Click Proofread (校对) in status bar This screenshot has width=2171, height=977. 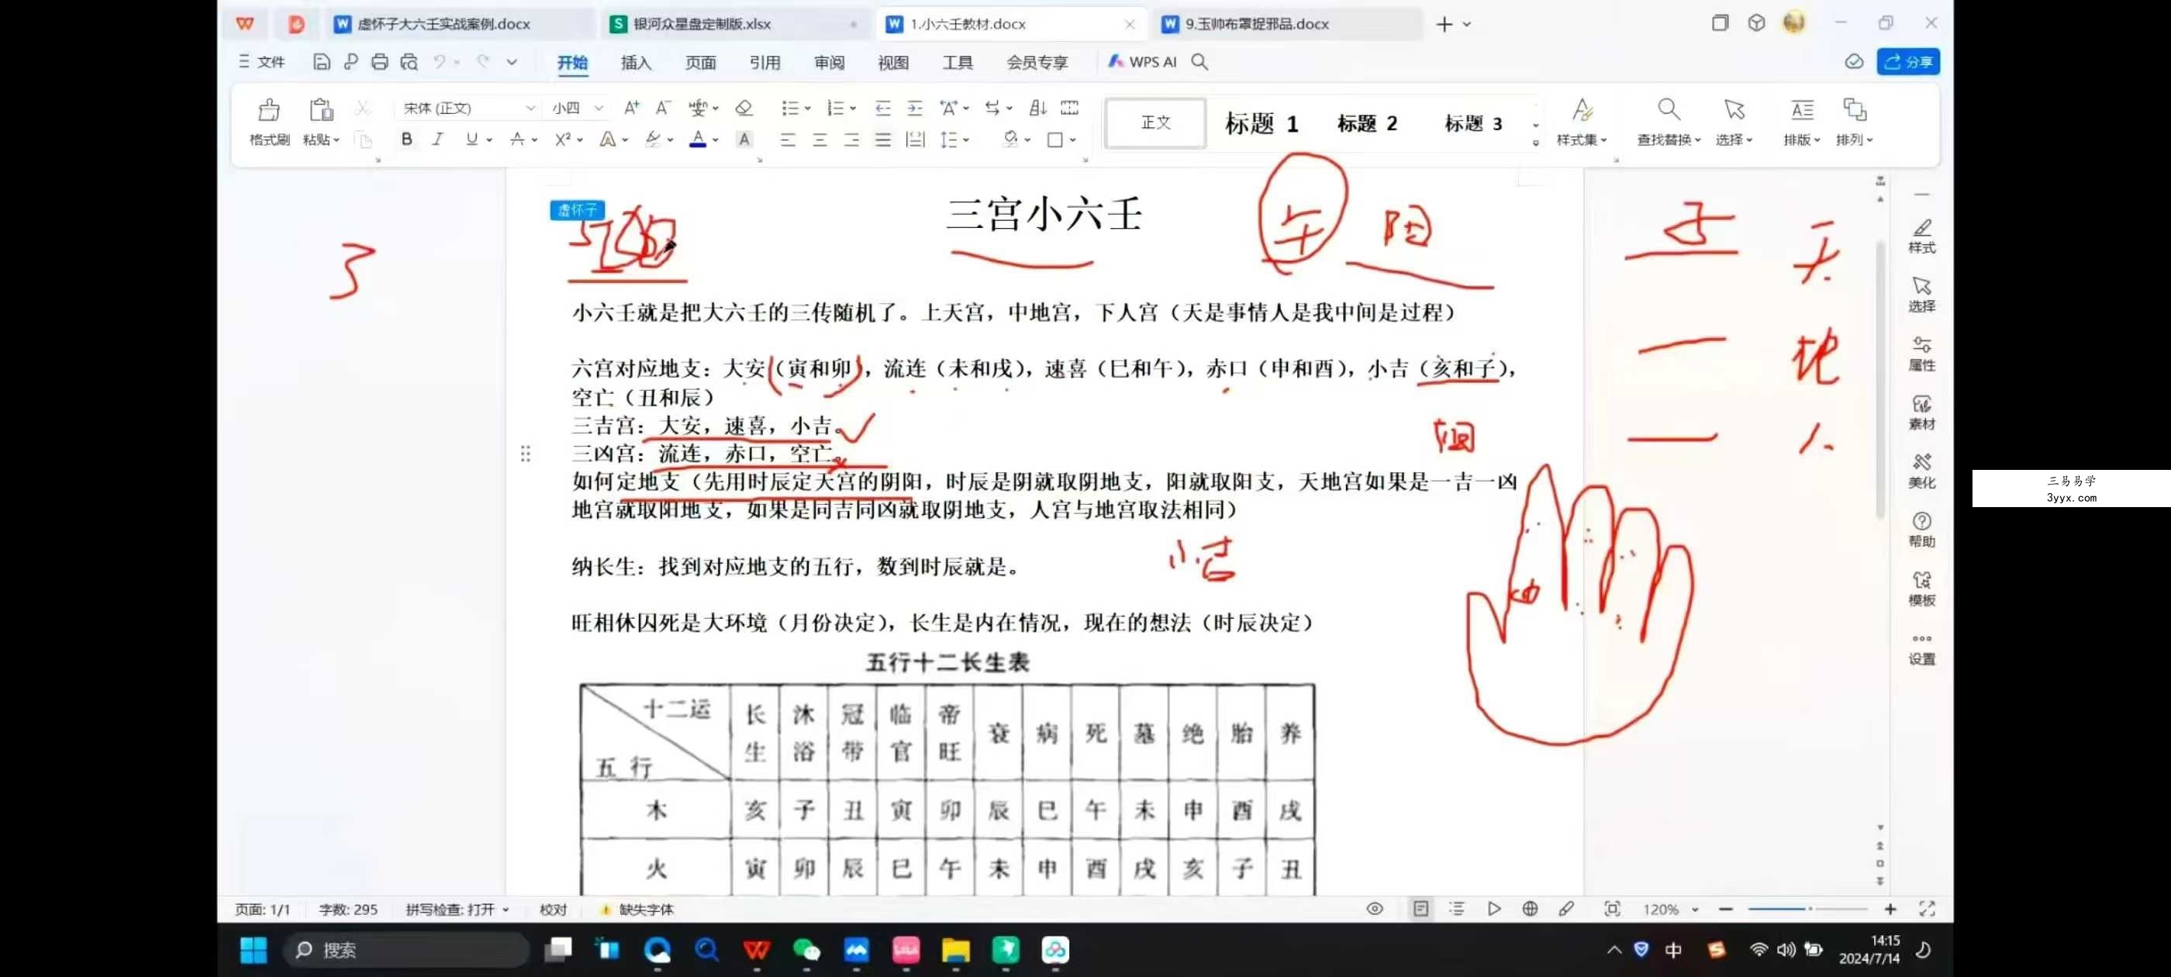(553, 909)
